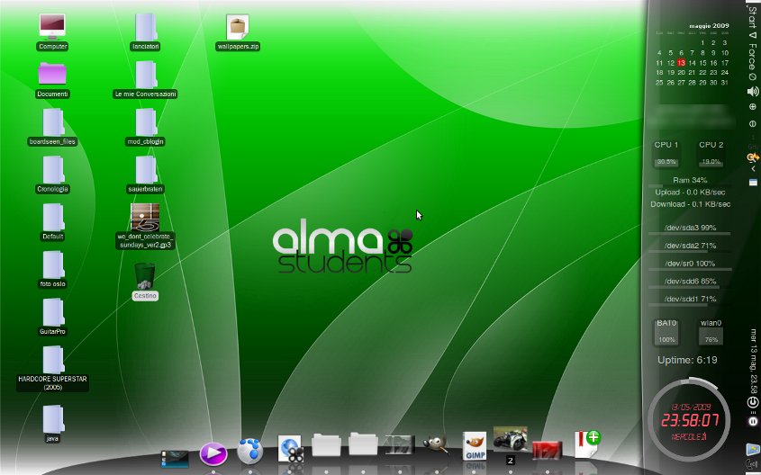Click the CPU 2 usage gauge
This screenshot has width=761, height=475.
(711, 154)
